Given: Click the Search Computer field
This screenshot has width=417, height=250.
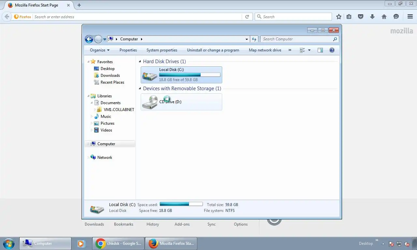Looking at the screenshot, I should [x=300, y=39].
